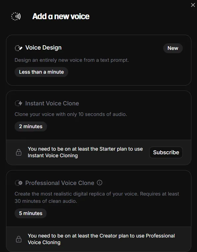Screen dimensions: 197x252
Task: Click the 5 minutes duration tag
Action: click(30, 213)
